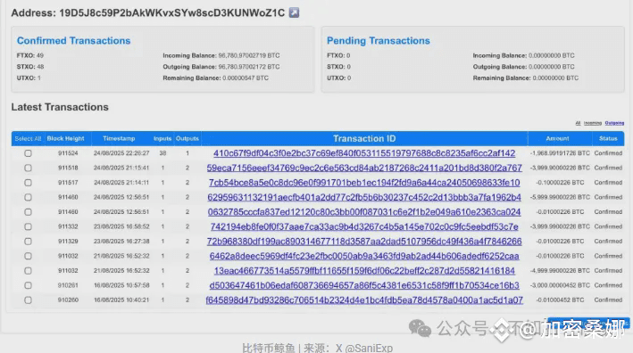Open transaction 59eca7156eeef34769... link
The image size is (633, 353).
pyautogui.click(x=364, y=168)
